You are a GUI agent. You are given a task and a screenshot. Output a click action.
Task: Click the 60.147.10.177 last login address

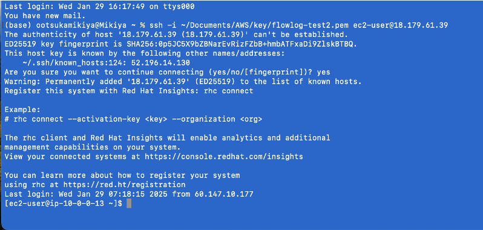[x=224, y=194]
